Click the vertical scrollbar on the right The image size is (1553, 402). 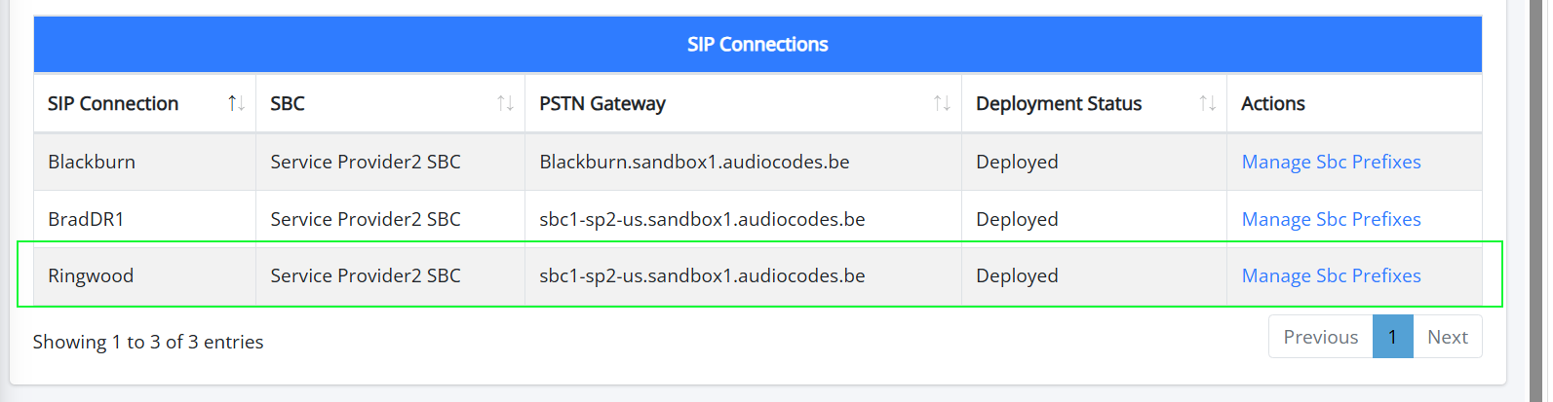tap(1536, 201)
